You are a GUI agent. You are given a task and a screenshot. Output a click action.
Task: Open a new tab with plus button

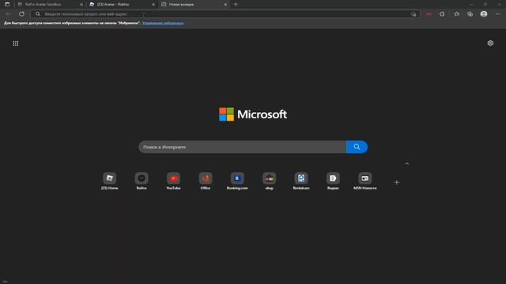[x=236, y=4]
